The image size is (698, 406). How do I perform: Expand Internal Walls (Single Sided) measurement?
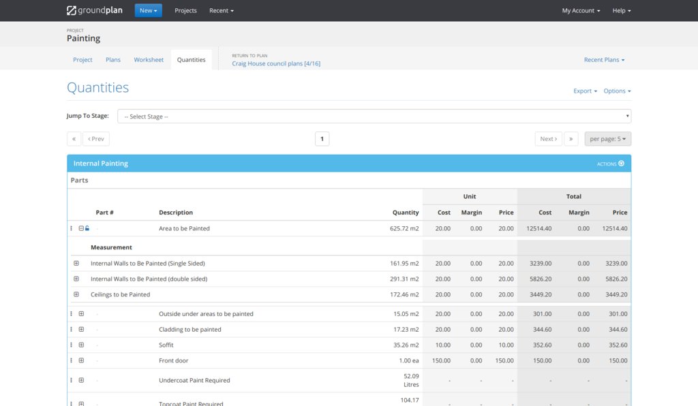tap(76, 264)
